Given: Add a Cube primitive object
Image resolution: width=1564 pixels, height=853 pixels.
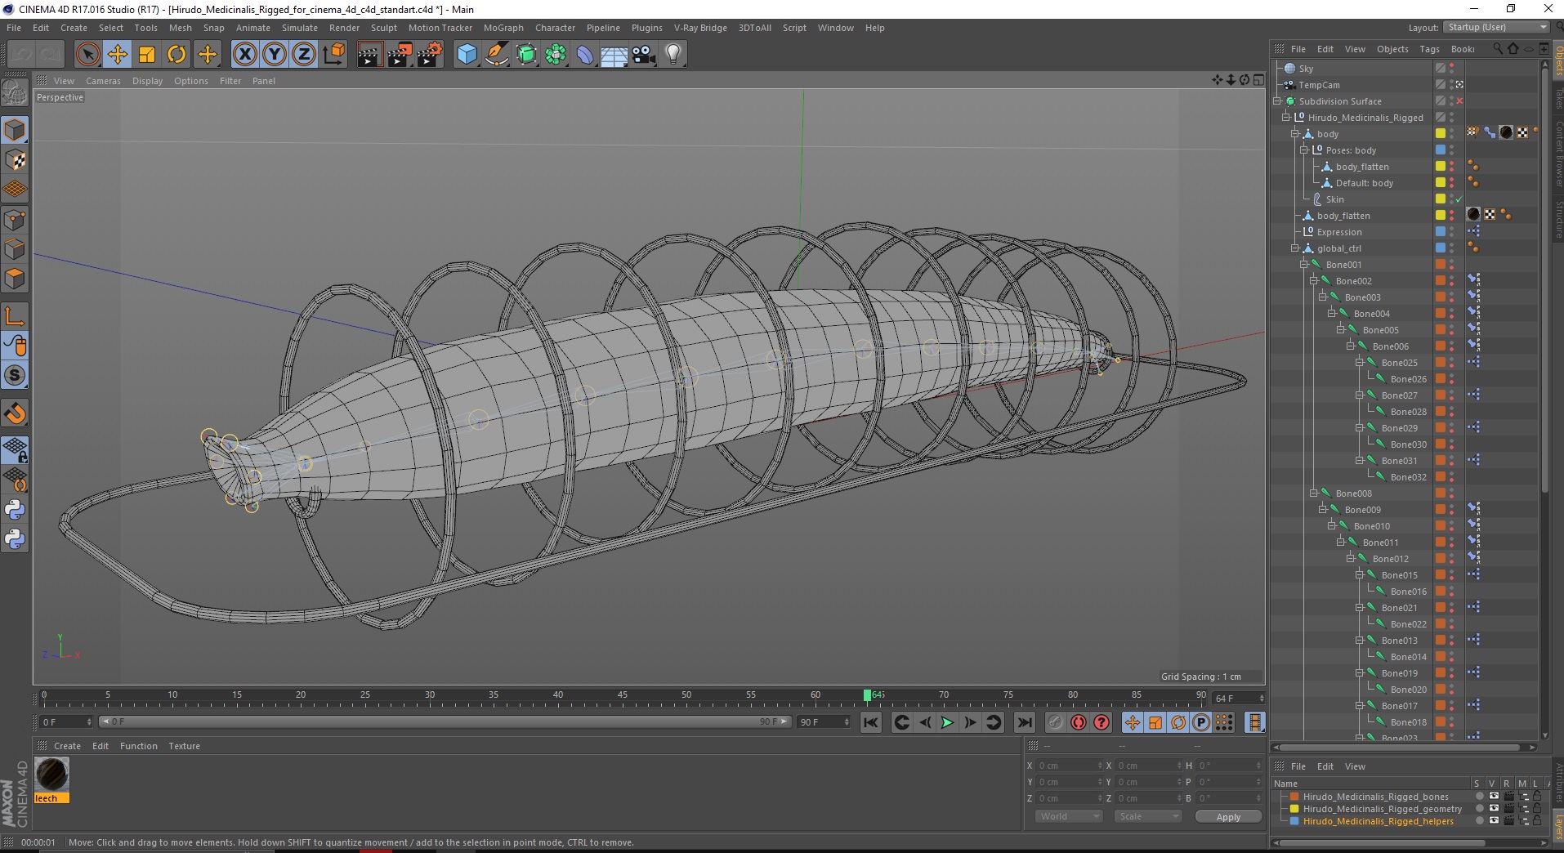Looking at the screenshot, I should (x=467, y=55).
